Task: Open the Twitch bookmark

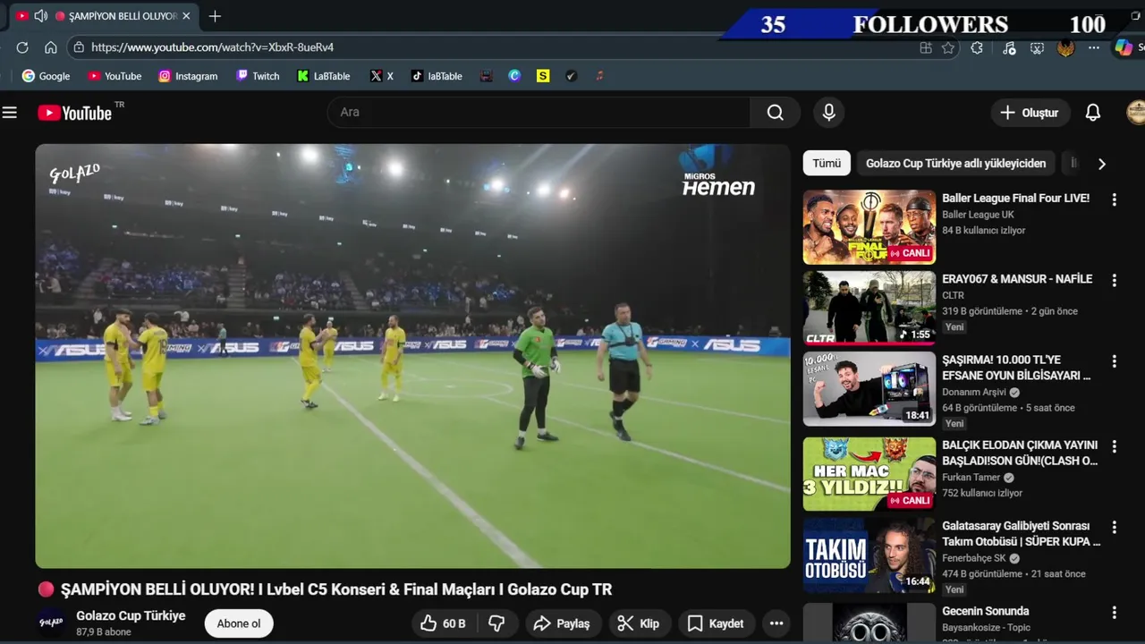Action: point(258,76)
